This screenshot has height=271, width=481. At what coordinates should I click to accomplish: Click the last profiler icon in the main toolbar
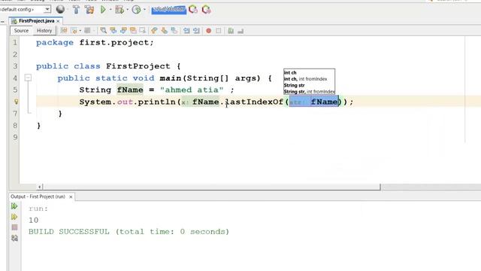pyautogui.click(x=206, y=10)
